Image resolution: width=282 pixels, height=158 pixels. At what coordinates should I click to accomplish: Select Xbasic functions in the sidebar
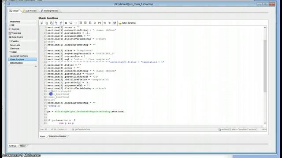pyautogui.click(x=22, y=59)
